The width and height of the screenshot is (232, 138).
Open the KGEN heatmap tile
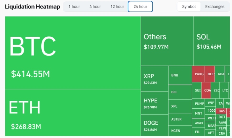[x=180, y=131]
